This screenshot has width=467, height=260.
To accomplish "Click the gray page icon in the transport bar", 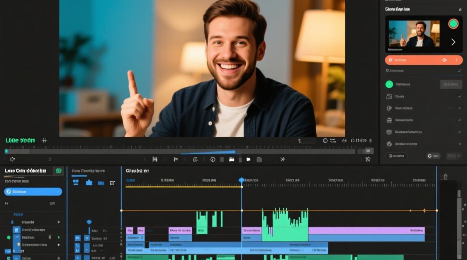I will pos(259,159).
